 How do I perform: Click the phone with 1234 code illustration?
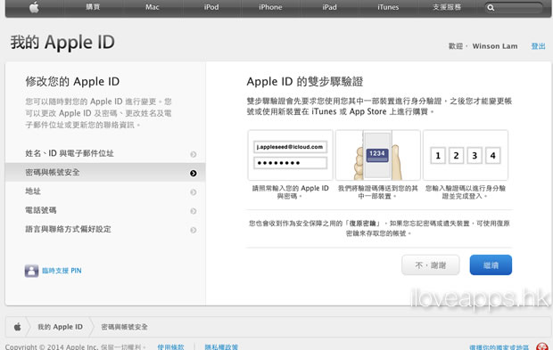tap(377, 155)
